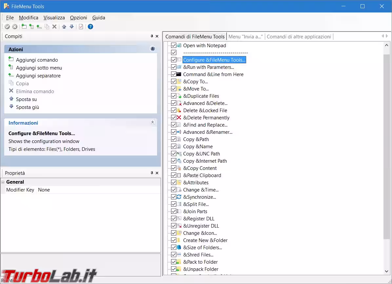Image resolution: width=392 pixels, height=284 pixels.
Task: Click Sposta giù in Azioni panel
Action: pyautogui.click(x=28, y=107)
